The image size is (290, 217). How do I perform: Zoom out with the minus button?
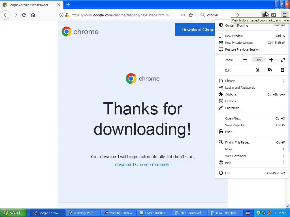(x=245, y=60)
